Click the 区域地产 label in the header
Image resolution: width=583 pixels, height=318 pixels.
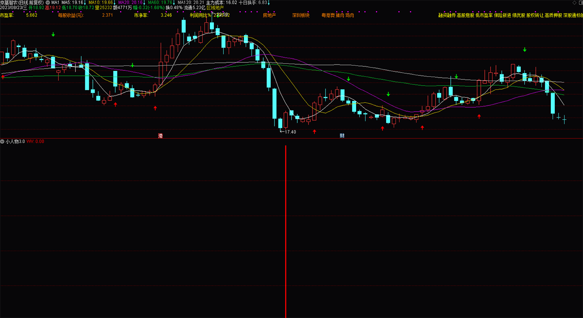click(215, 8)
